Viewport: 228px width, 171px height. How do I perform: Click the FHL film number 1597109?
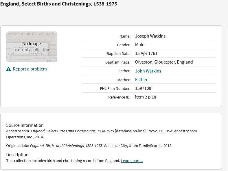pyautogui.click(x=143, y=88)
